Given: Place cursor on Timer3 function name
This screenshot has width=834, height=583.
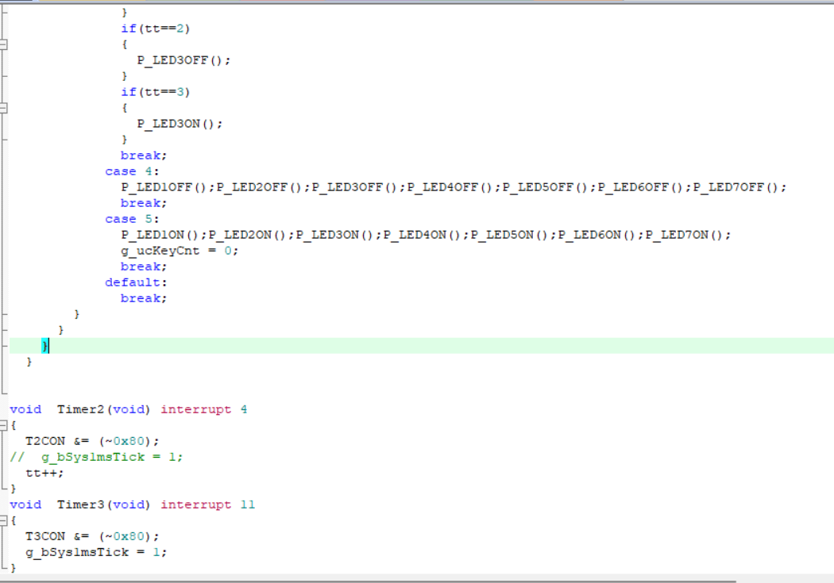Looking at the screenshot, I should click(x=79, y=504).
